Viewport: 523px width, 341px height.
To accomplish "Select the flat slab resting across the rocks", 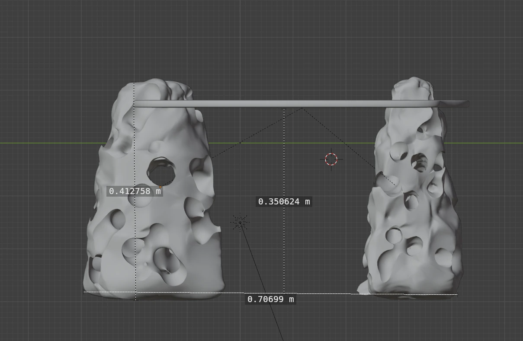I will (302, 104).
